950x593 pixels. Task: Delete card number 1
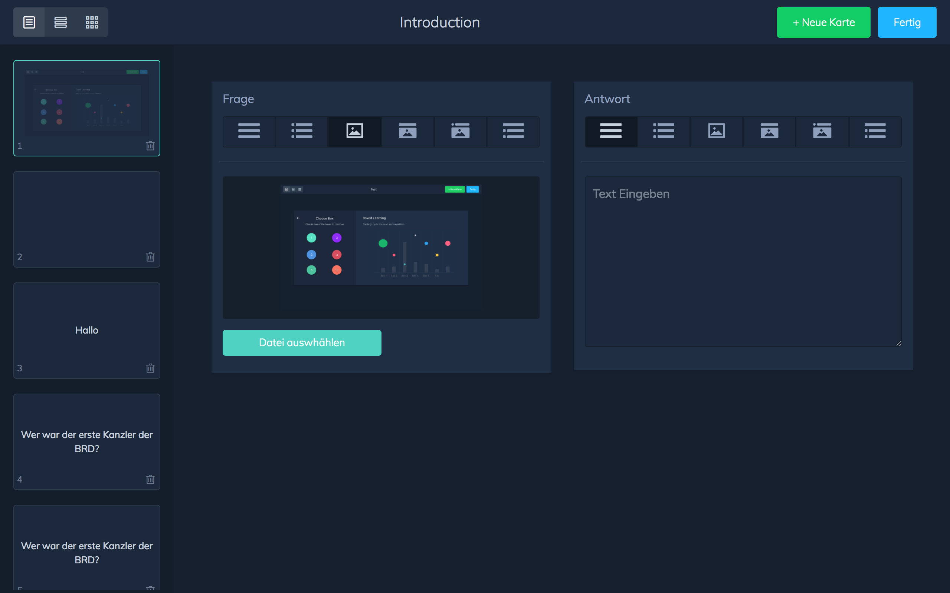150,146
